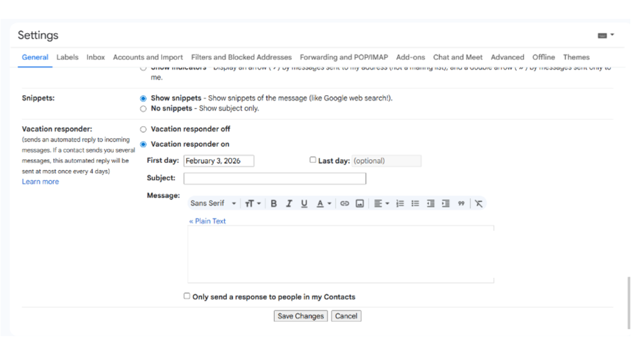Open the Learn more link

point(41,182)
